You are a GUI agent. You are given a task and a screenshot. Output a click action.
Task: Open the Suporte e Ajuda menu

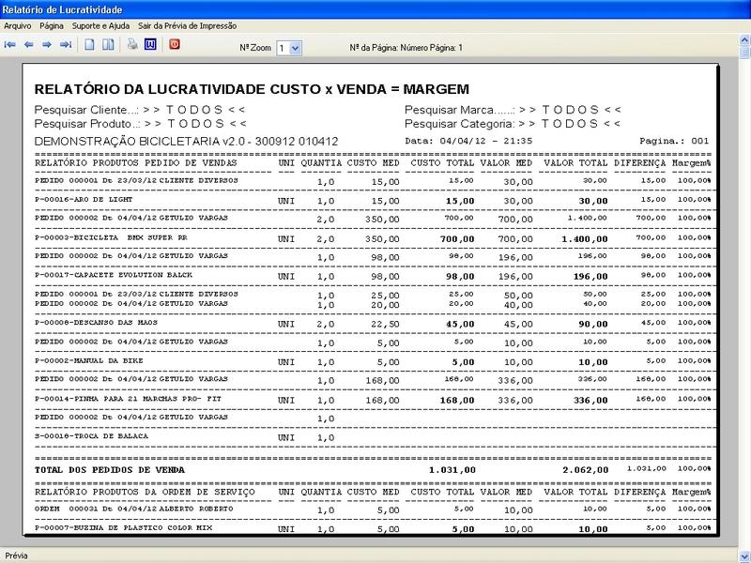[100, 26]
